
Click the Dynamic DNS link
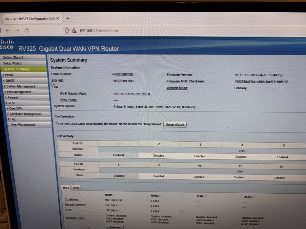[75, 218]
